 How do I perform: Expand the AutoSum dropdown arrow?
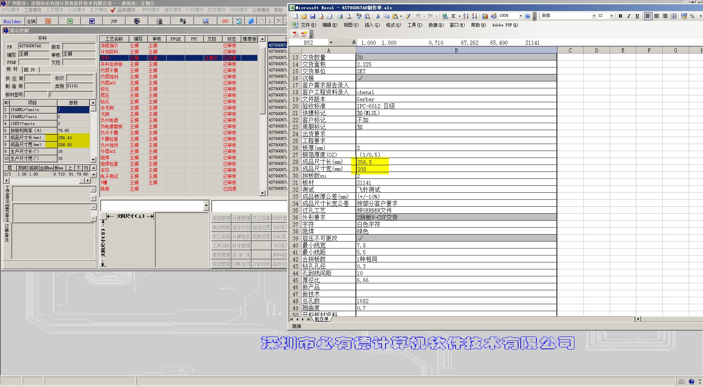point(459,16)
